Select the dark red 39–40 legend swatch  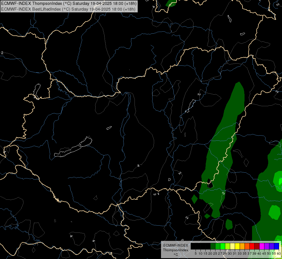257,246
